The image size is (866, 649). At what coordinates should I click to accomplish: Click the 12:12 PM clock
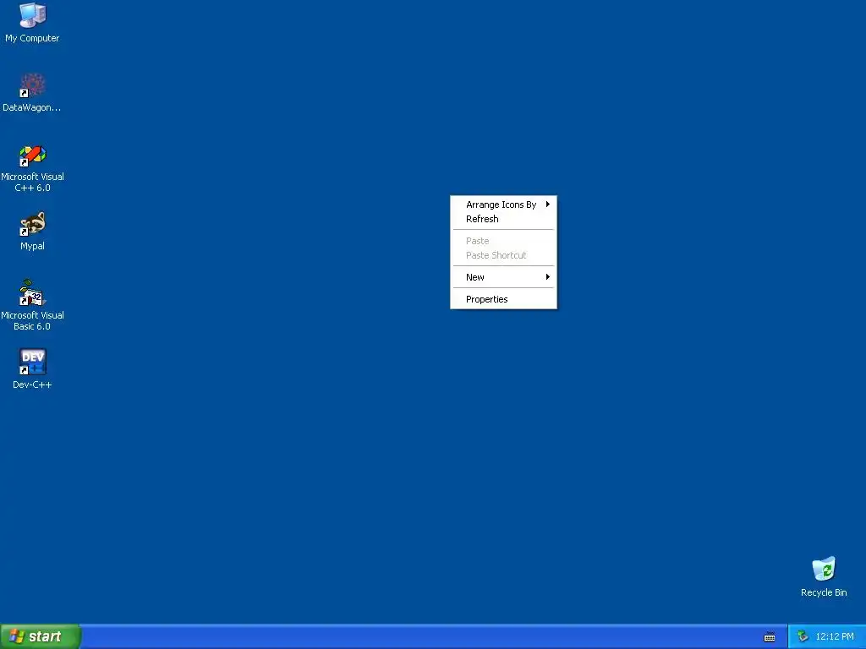click(835, 636)
